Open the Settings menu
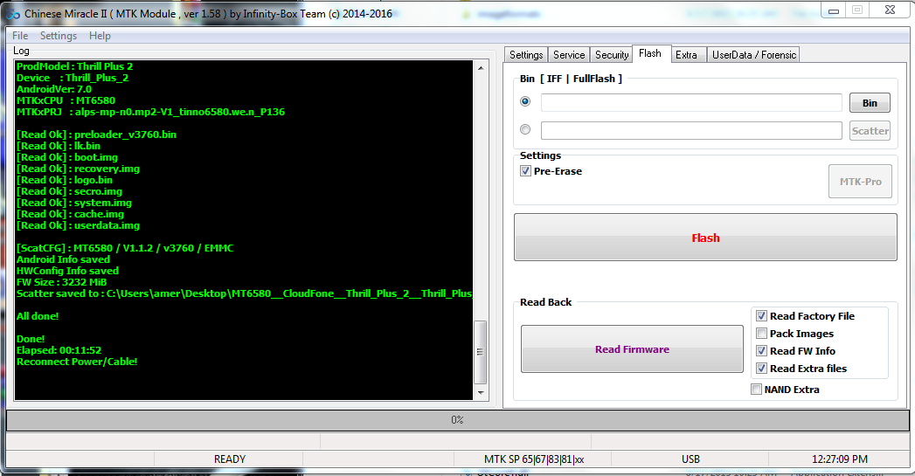 point(59,36)
